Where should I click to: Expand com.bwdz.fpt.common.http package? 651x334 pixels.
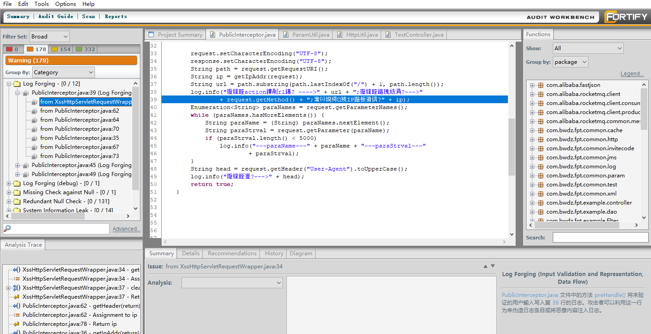532,139
